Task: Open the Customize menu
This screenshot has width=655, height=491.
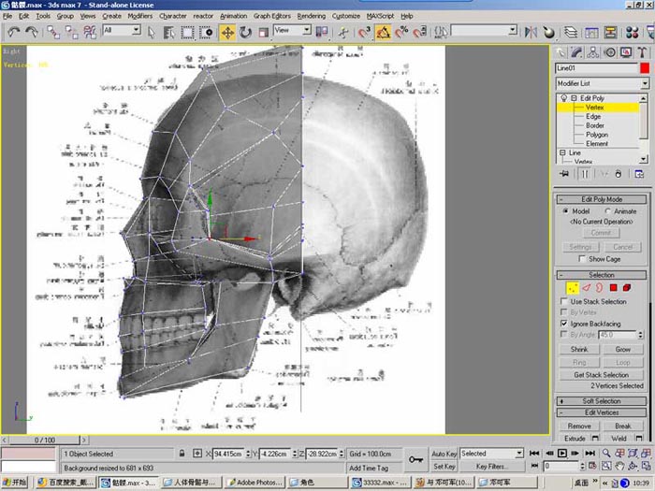Action: pos(346,16)
